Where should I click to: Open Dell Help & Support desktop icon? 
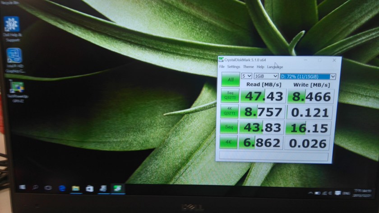(x=12, y=24)
